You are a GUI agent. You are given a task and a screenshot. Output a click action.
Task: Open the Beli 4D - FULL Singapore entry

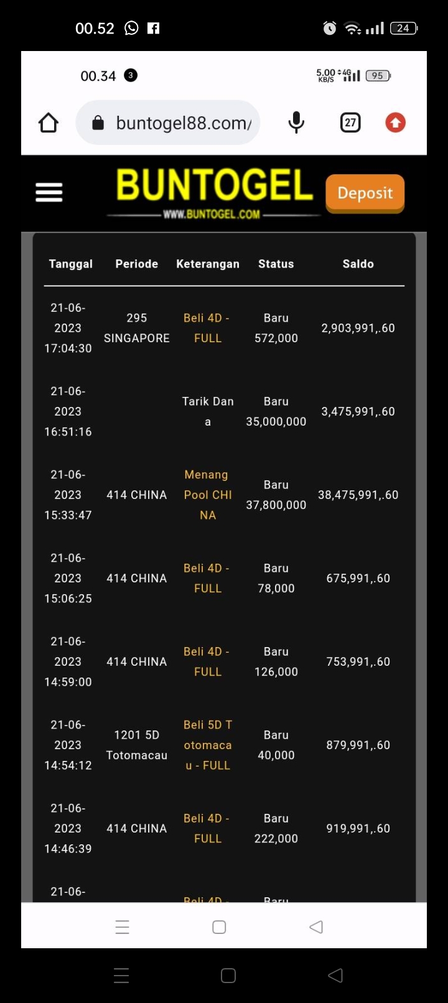(x=207, y=328)
